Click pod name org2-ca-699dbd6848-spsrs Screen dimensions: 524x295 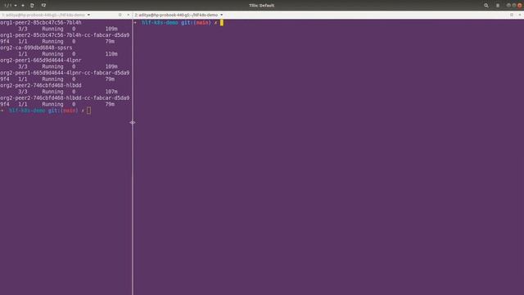coord(36,48)
